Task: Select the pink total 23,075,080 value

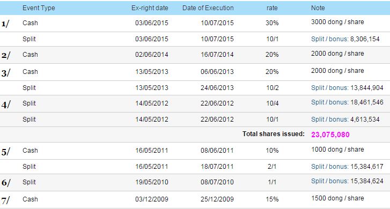Action: (x=330, y=135)
